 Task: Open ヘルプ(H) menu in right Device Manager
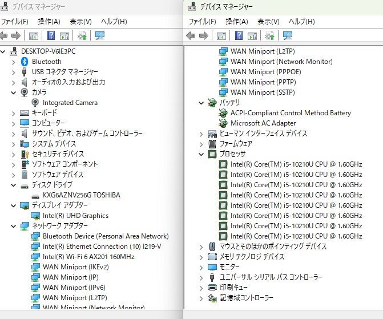tap(302, 22)
